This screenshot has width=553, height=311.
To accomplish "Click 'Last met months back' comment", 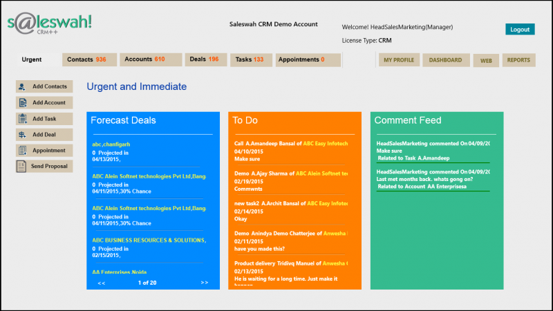I will pyautogui.click(x=424, y=179).
